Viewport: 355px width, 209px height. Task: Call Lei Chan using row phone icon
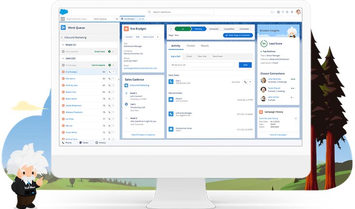pos(110,119)
